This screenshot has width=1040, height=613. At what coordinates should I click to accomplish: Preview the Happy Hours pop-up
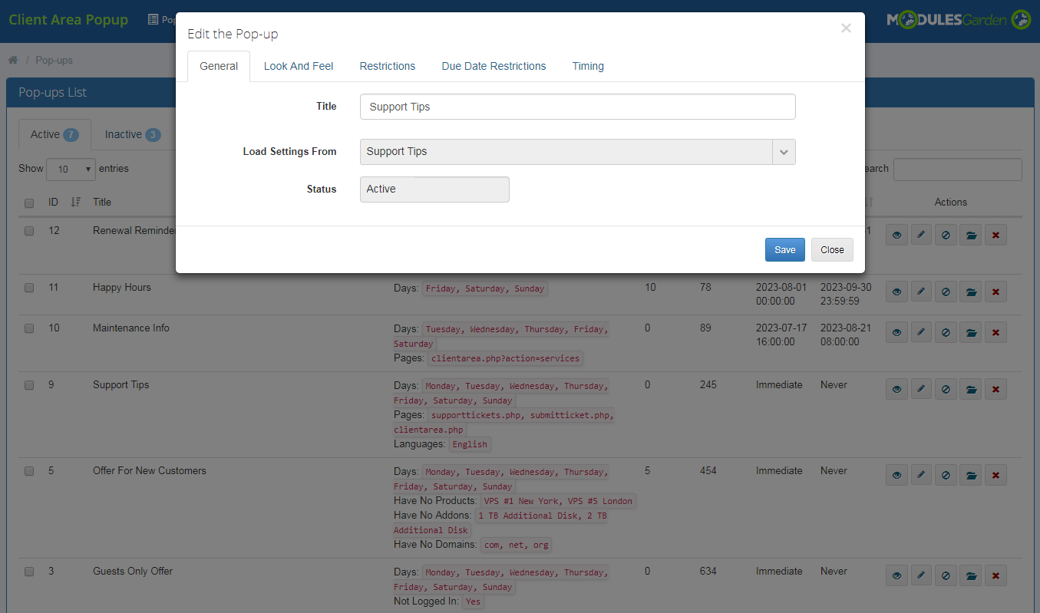(896, 292)
